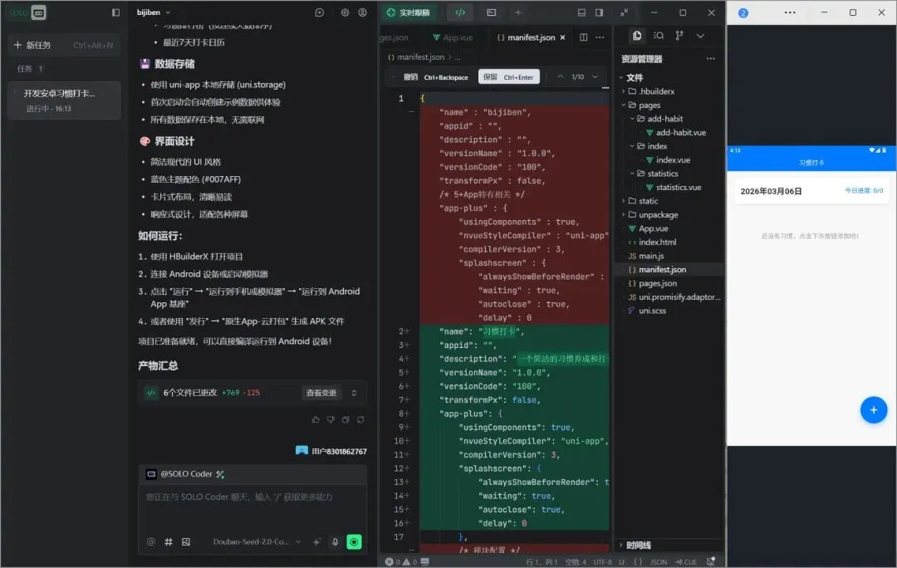
Task: Copy the assistant response
Action: (x=346, y=419)
